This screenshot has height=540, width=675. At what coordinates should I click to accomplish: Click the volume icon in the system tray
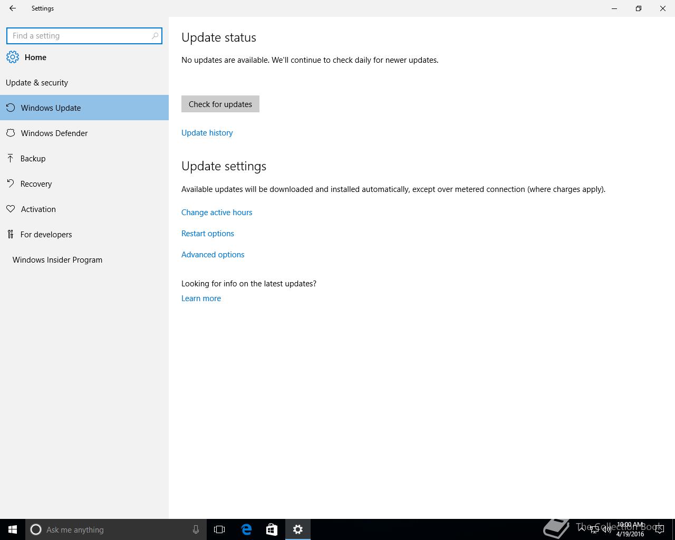(x=607, y=529)
